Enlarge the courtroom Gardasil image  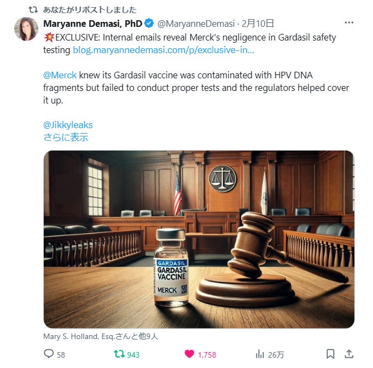point(199,239)
